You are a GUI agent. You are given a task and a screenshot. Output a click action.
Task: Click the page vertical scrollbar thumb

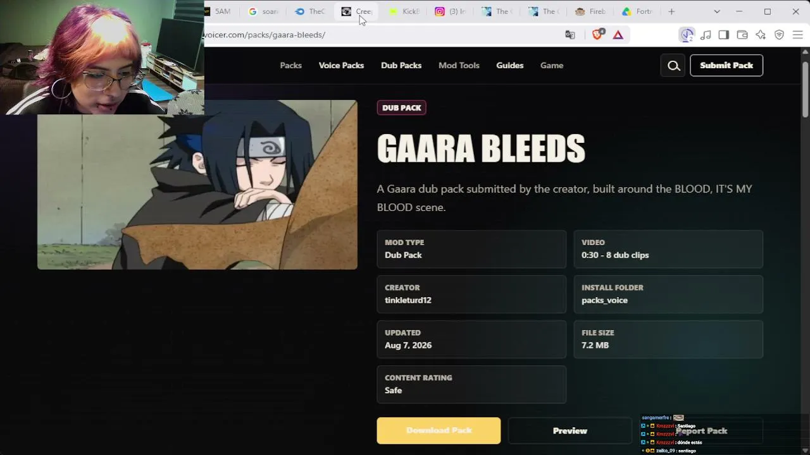[805, 88]
